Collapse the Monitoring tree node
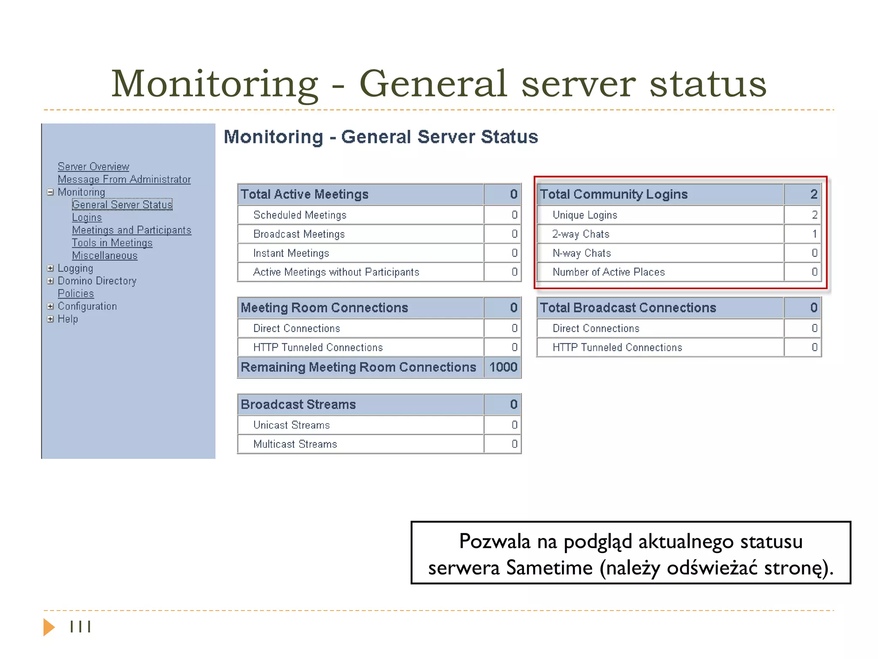 (x=51, y=192)
